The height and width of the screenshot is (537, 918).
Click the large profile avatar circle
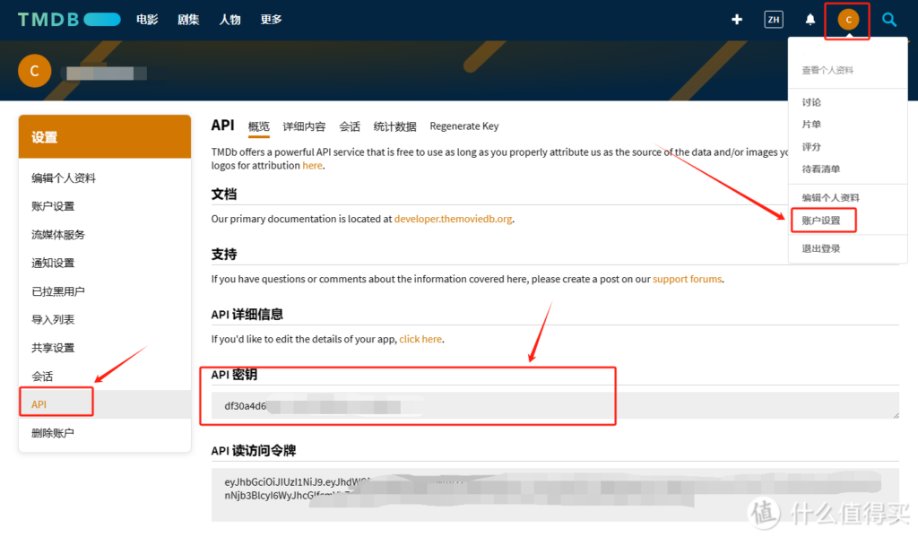click(x=35, y=71)
